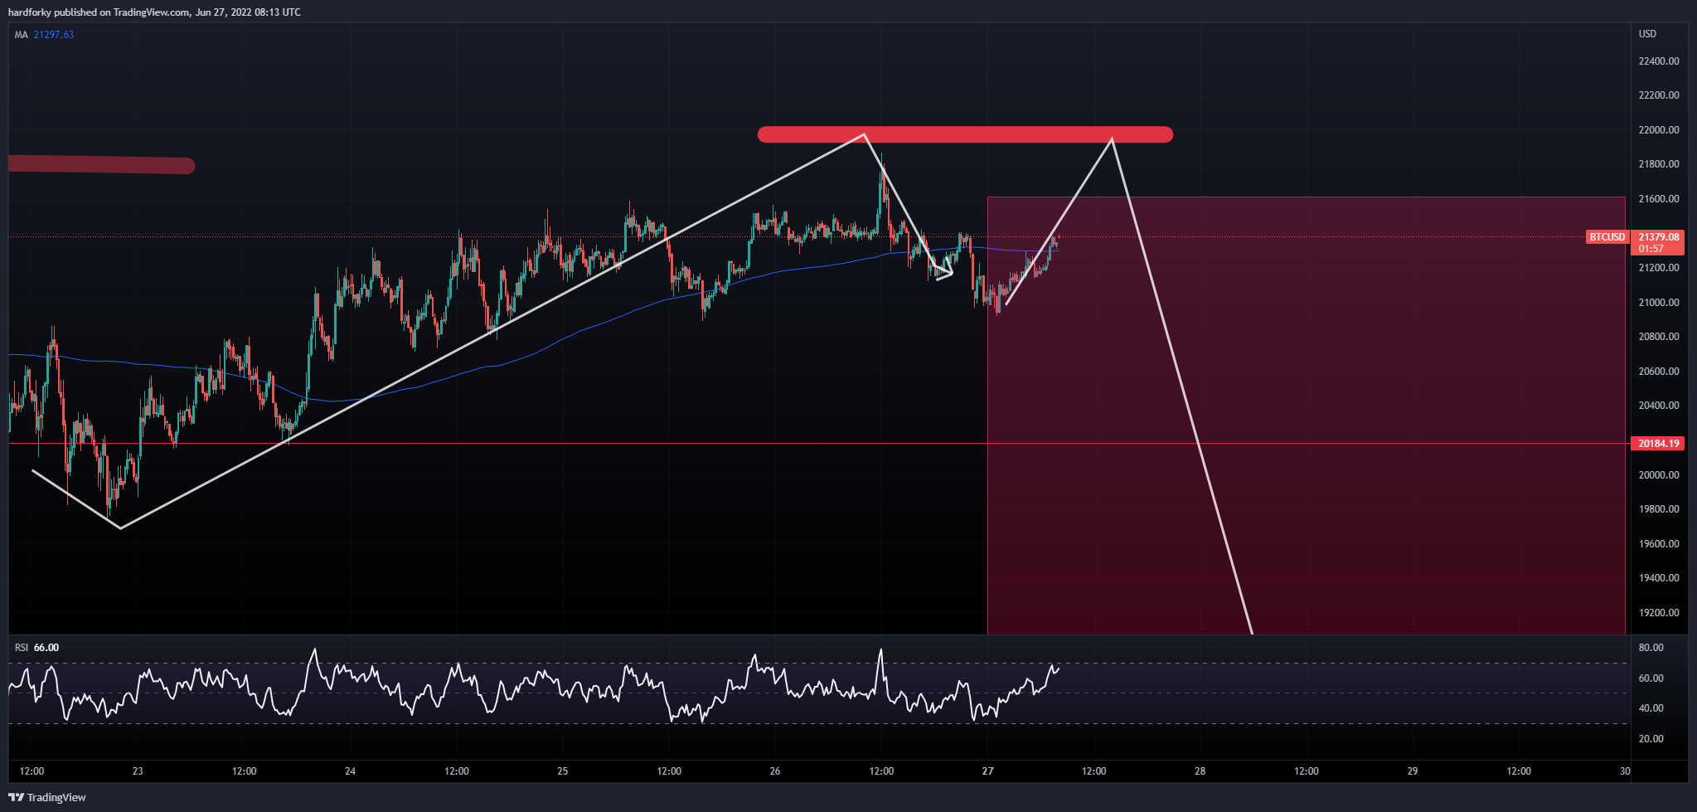Click date label 25 on time axis

(563, 771)
